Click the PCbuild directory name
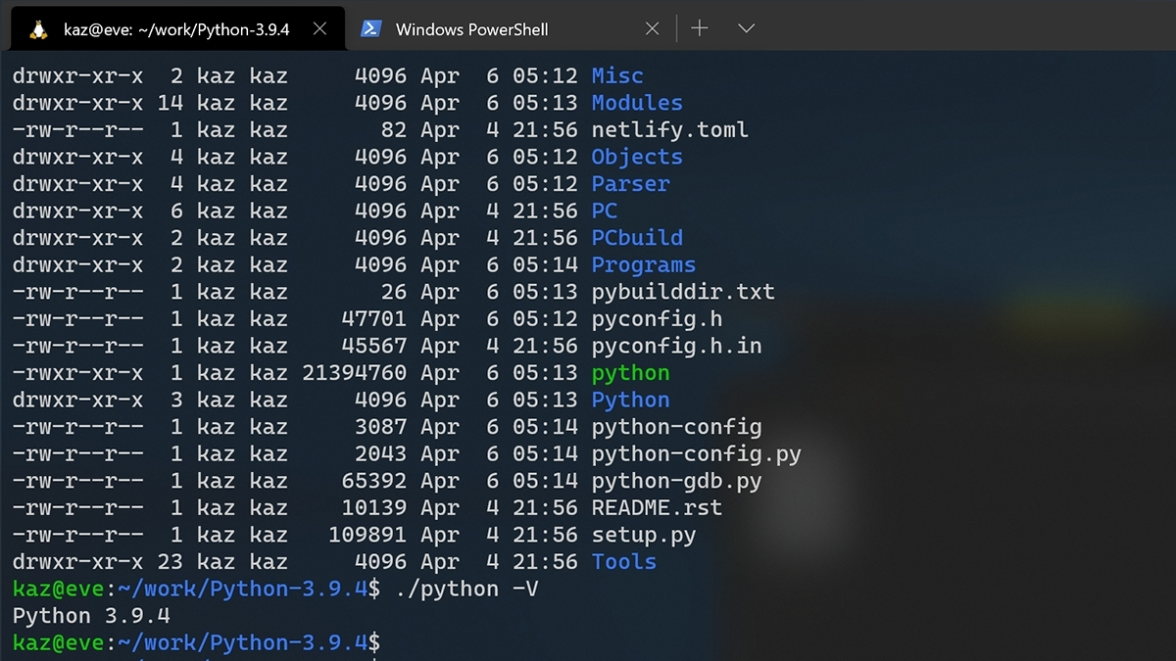 (637, 237)
